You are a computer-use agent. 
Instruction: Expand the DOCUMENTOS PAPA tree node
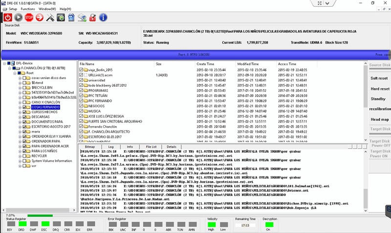pyautogui.click(x=19, y=122)
